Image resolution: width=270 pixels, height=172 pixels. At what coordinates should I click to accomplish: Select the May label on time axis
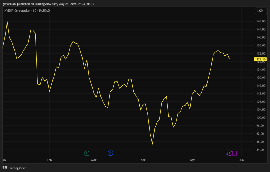(x=192, y=160)
